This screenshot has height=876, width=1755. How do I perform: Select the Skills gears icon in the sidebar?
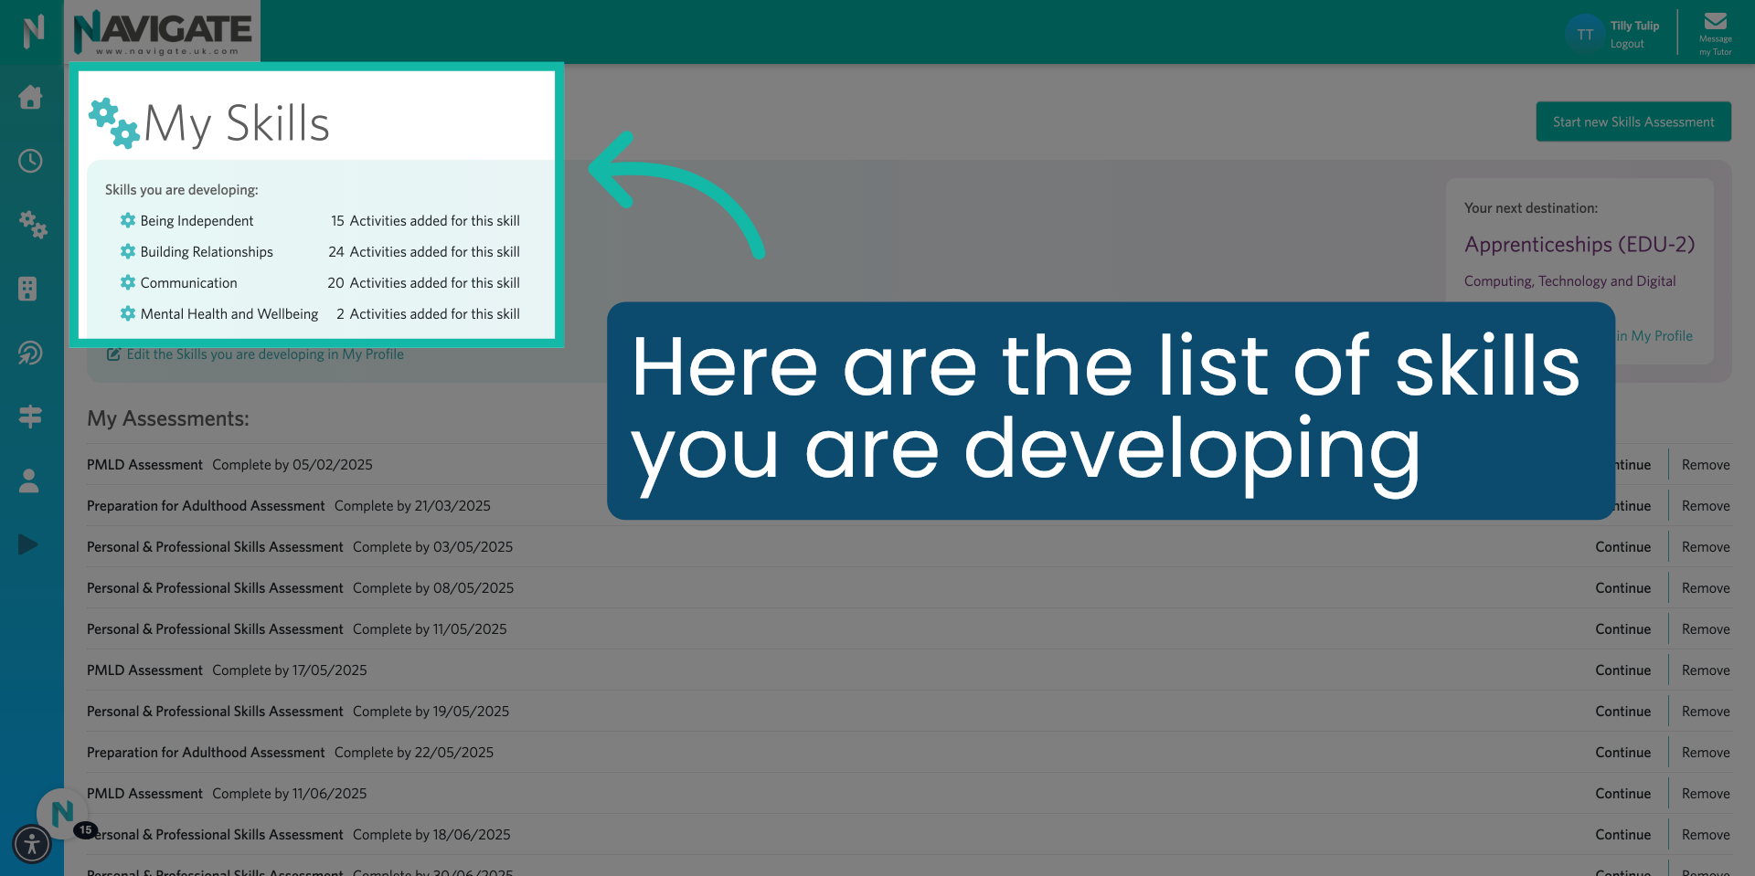[x=33, y=226]
